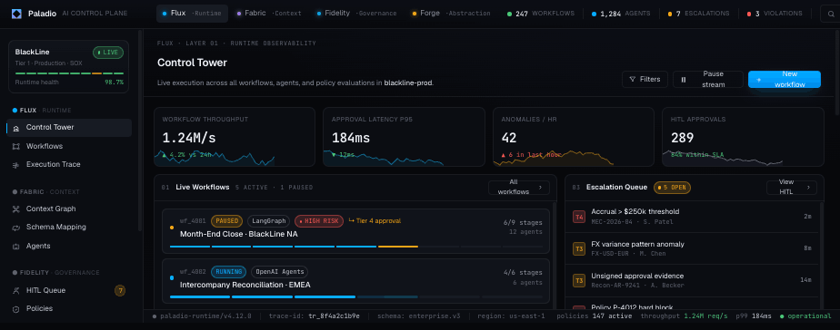Click the Workflows sidebar icon

pyautogui.click(x=16, y=146)
